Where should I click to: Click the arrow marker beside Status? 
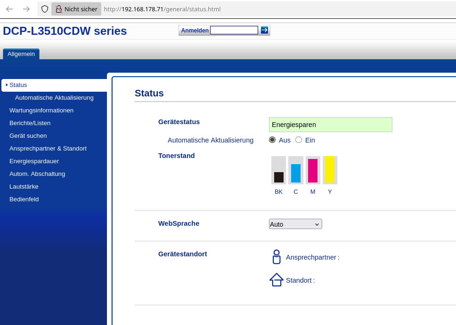[7, 85]
